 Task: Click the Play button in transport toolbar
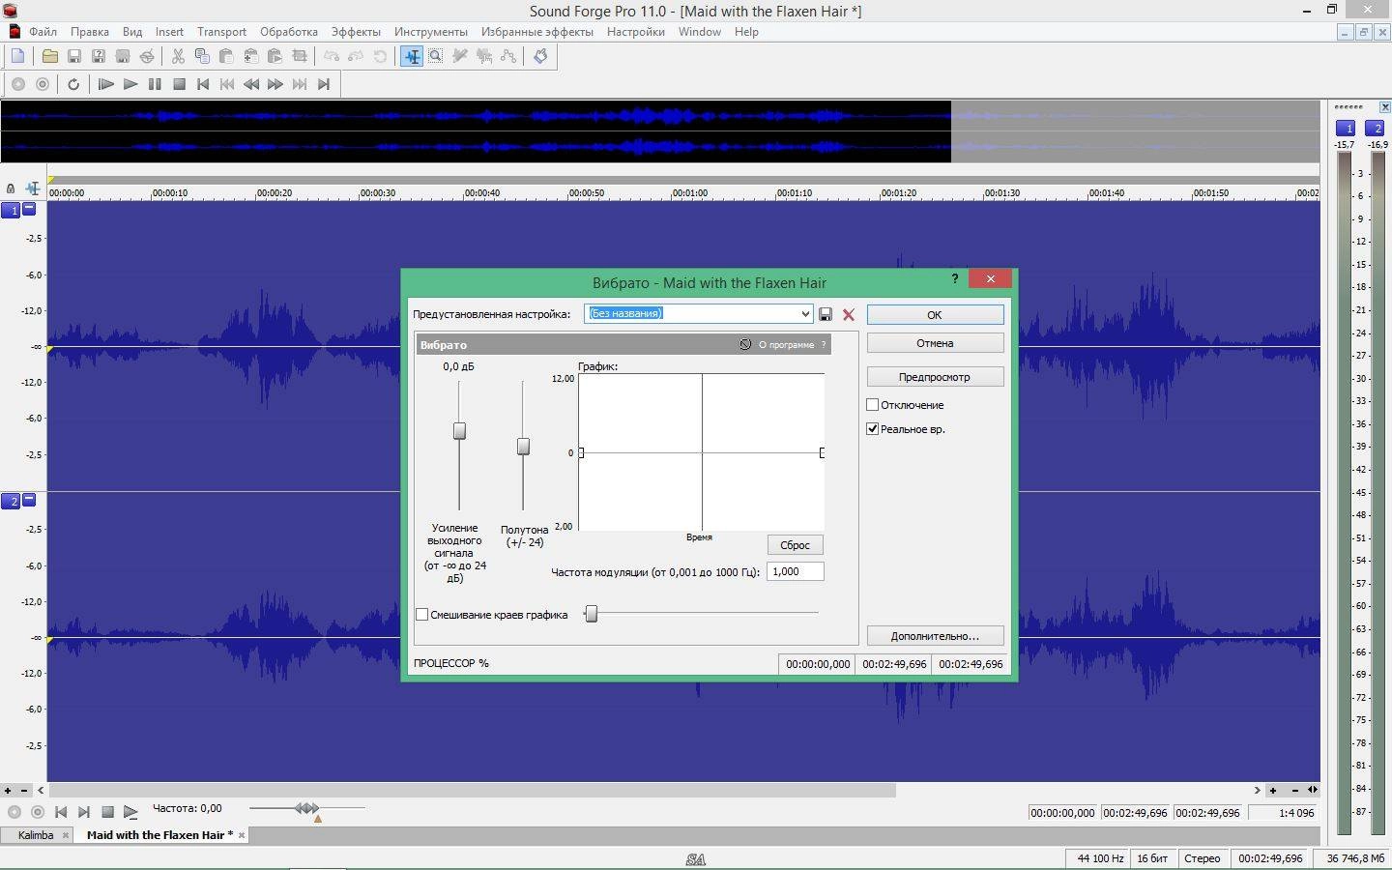[130, 84]
